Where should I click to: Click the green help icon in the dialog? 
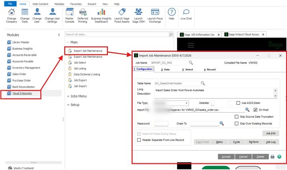pos(279,157)
